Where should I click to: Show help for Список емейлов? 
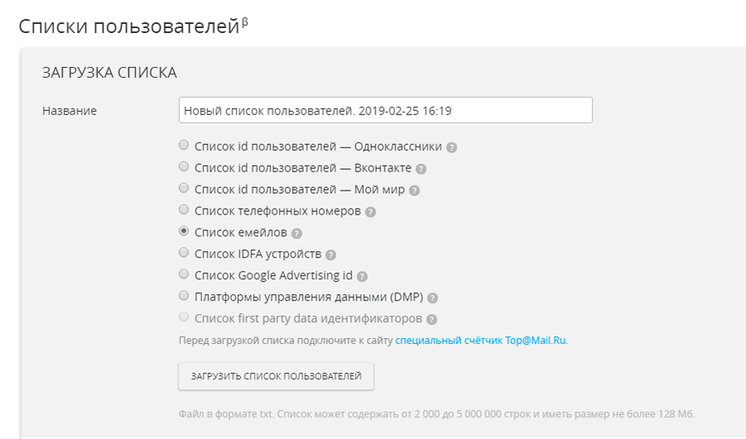tap(297, 234)
